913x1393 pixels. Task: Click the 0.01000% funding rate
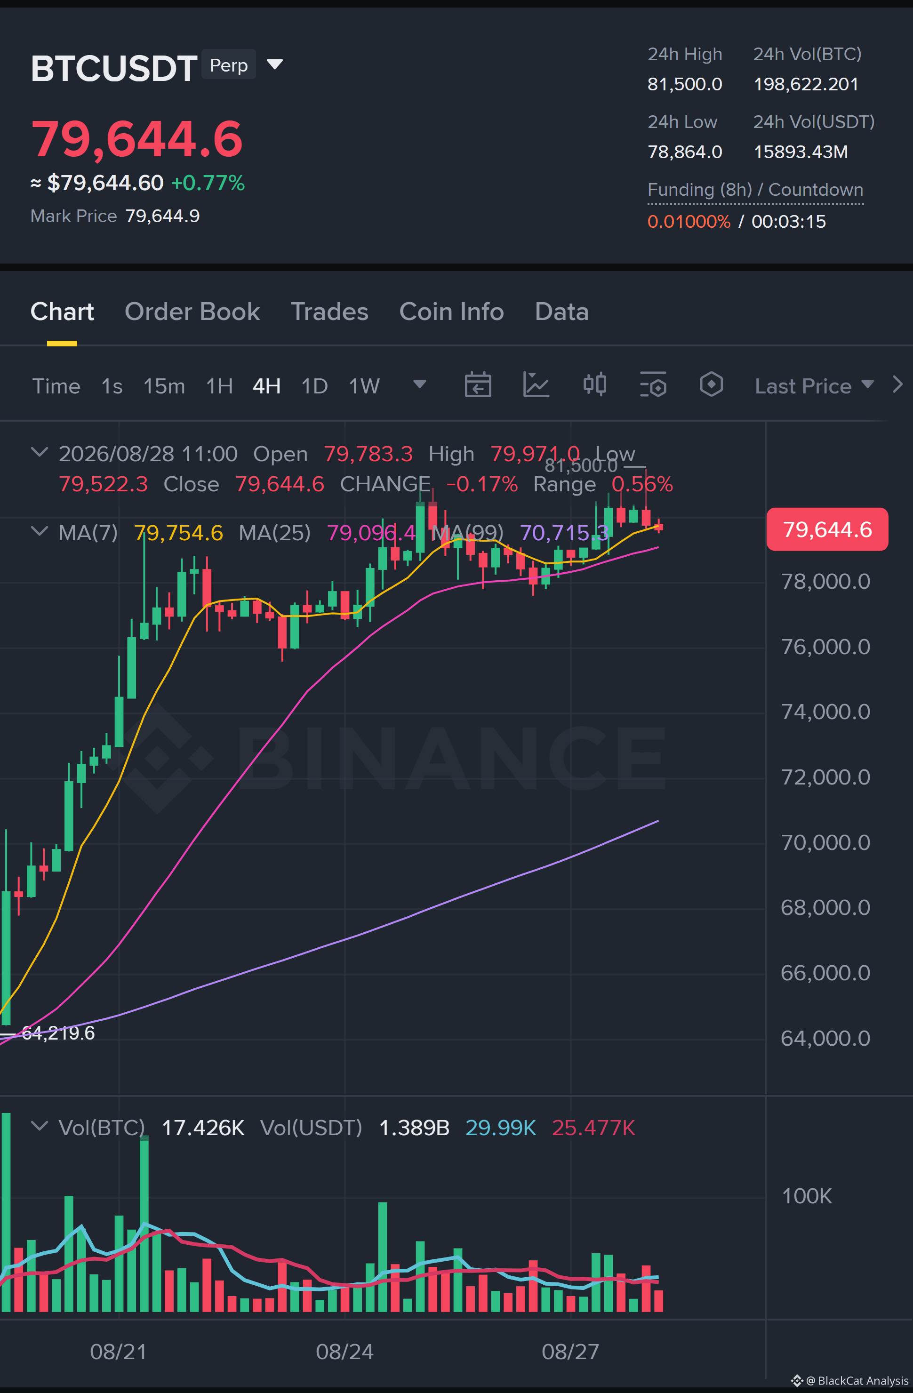click(689, 222)
